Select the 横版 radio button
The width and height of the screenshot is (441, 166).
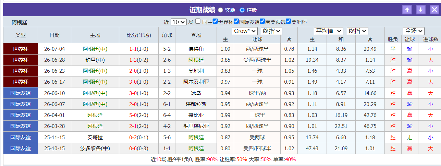242,10
